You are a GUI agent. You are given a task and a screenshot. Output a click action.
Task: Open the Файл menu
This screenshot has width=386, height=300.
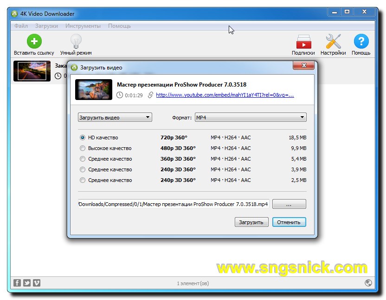click(21, 26)
